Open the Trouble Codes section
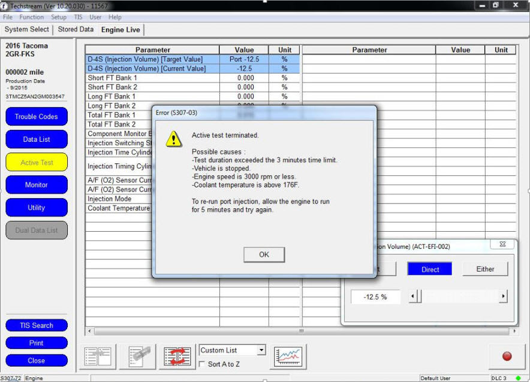Screen dimensions: 530x382 tap(37, 117)
